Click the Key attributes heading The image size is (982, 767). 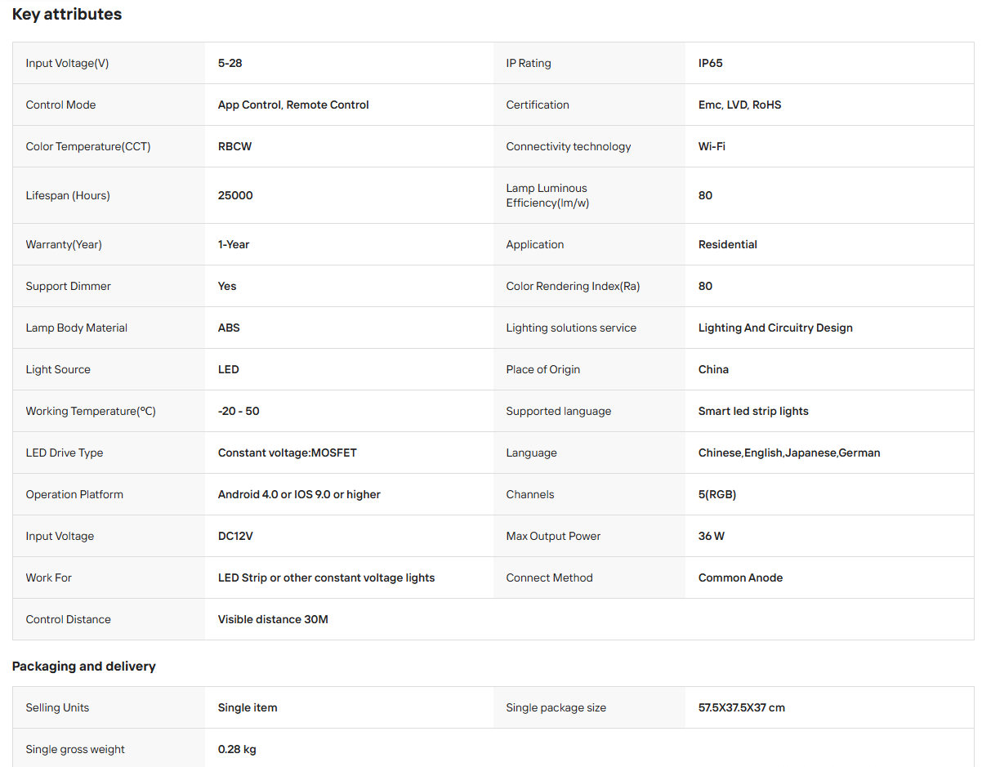[x=67, y=14]
